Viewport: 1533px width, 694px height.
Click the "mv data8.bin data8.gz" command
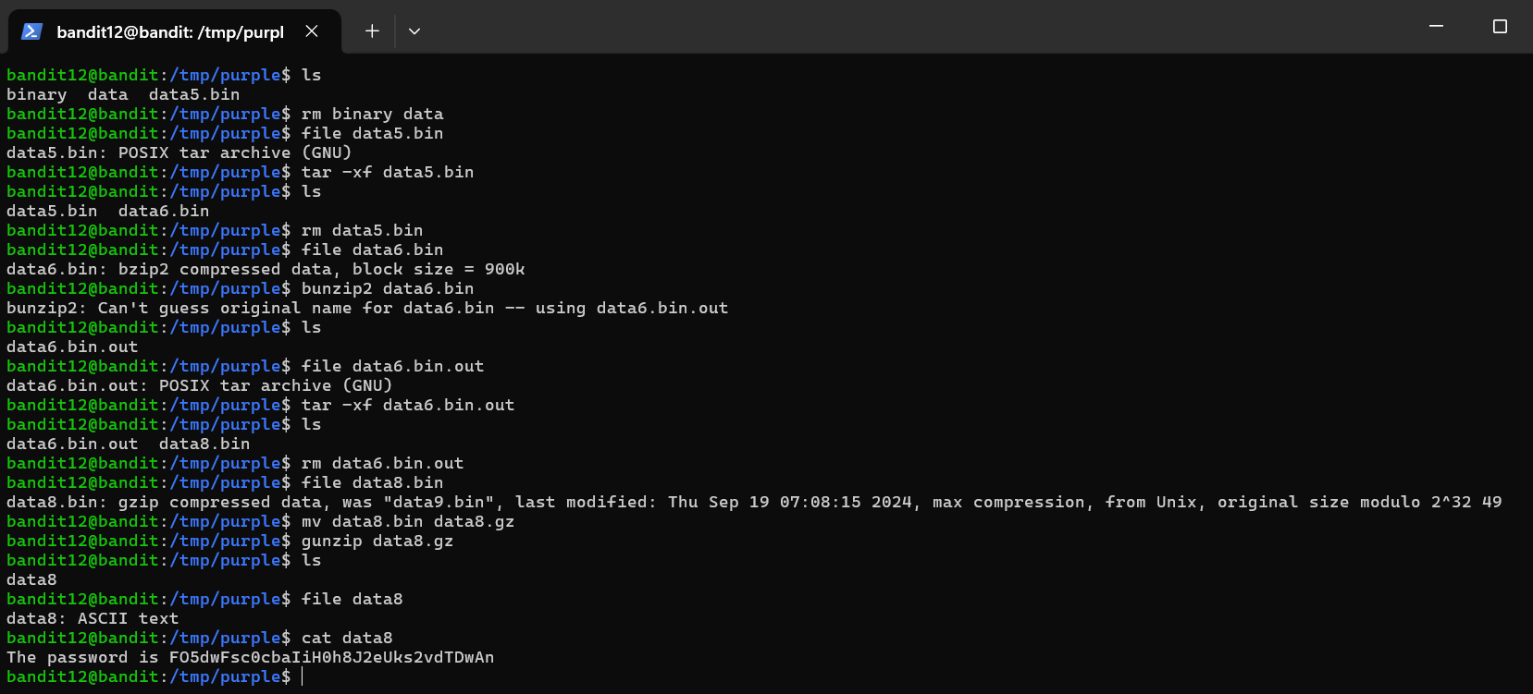(x=407, y=522)
